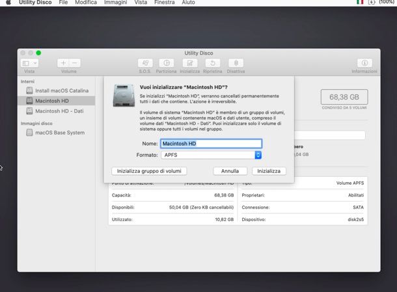
Task: Click the Immagini disco section header
Action: point(36,124)
